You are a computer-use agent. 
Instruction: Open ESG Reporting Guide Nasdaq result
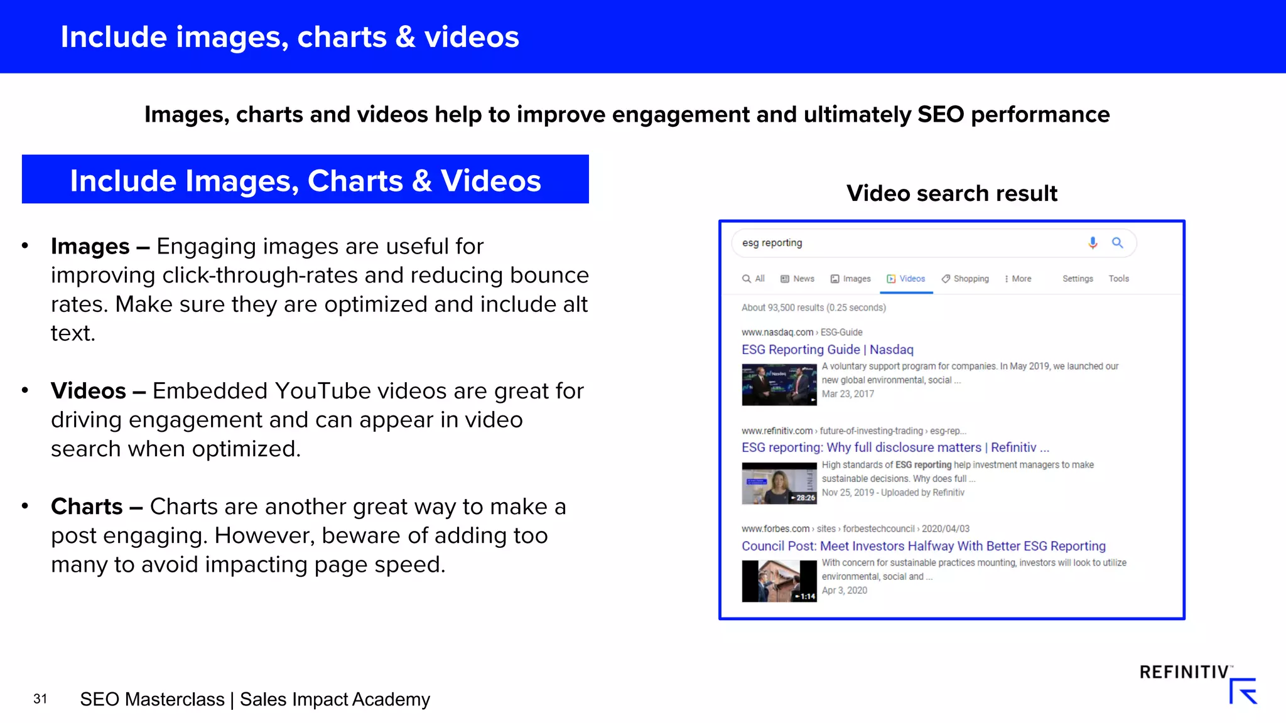tap(828, 350)
